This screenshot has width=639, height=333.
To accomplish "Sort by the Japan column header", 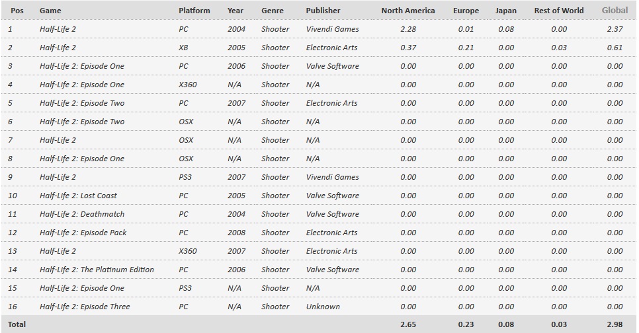I will pyautogui.click(x=506, y=11).
